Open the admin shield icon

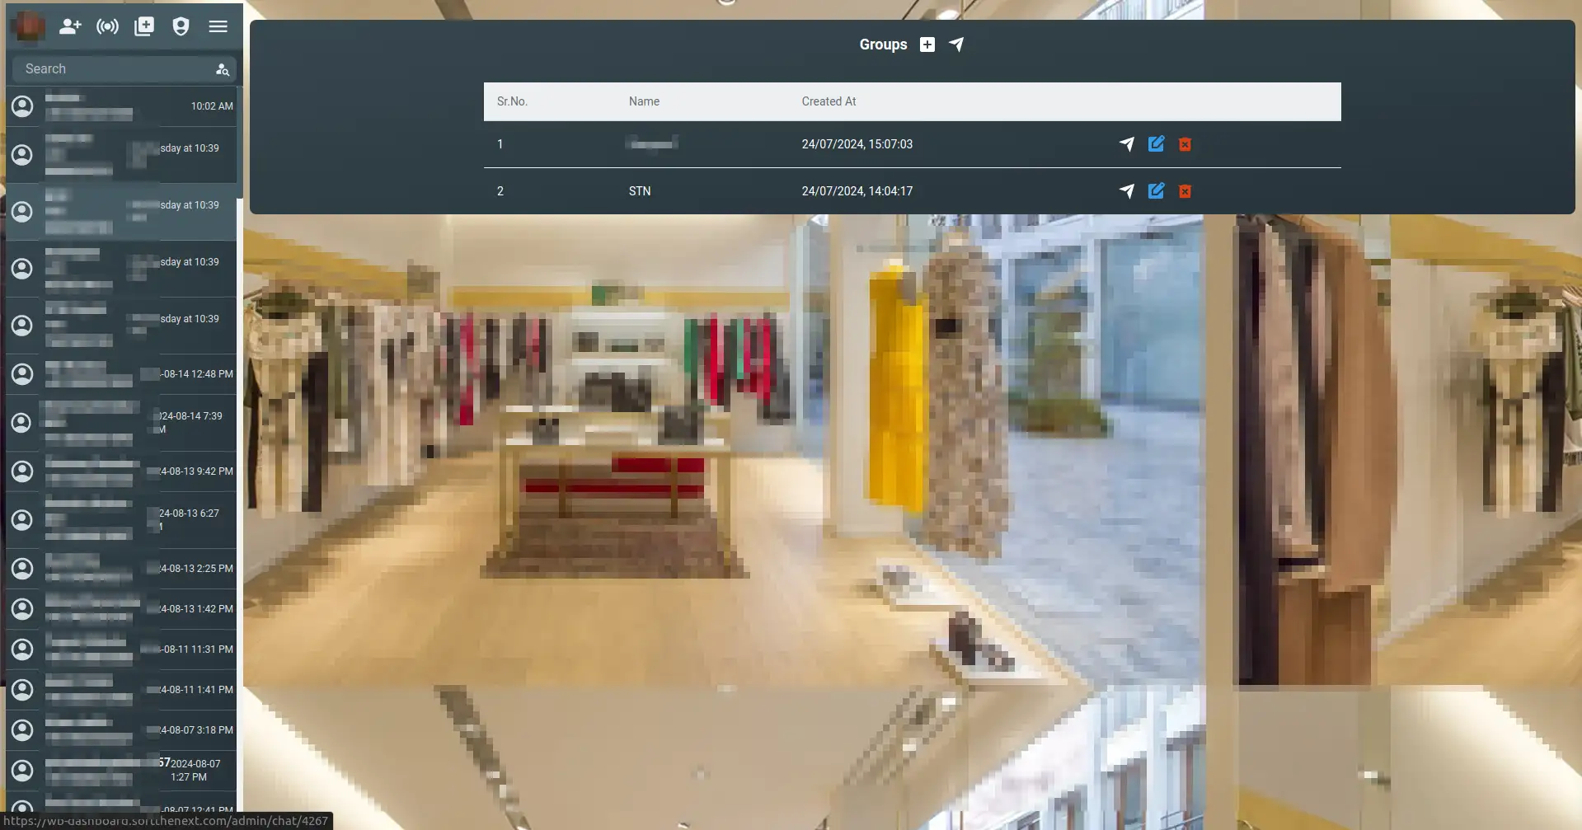(181, 26)
